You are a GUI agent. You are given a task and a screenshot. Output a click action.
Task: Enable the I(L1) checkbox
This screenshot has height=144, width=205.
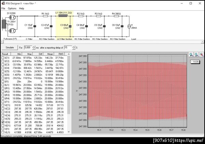click(x=3, y=85)
